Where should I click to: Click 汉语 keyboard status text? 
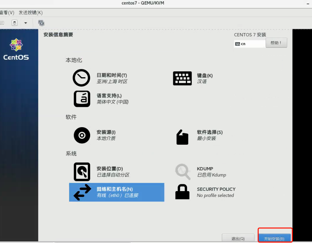pyautogui.click(x=202, y=81)
